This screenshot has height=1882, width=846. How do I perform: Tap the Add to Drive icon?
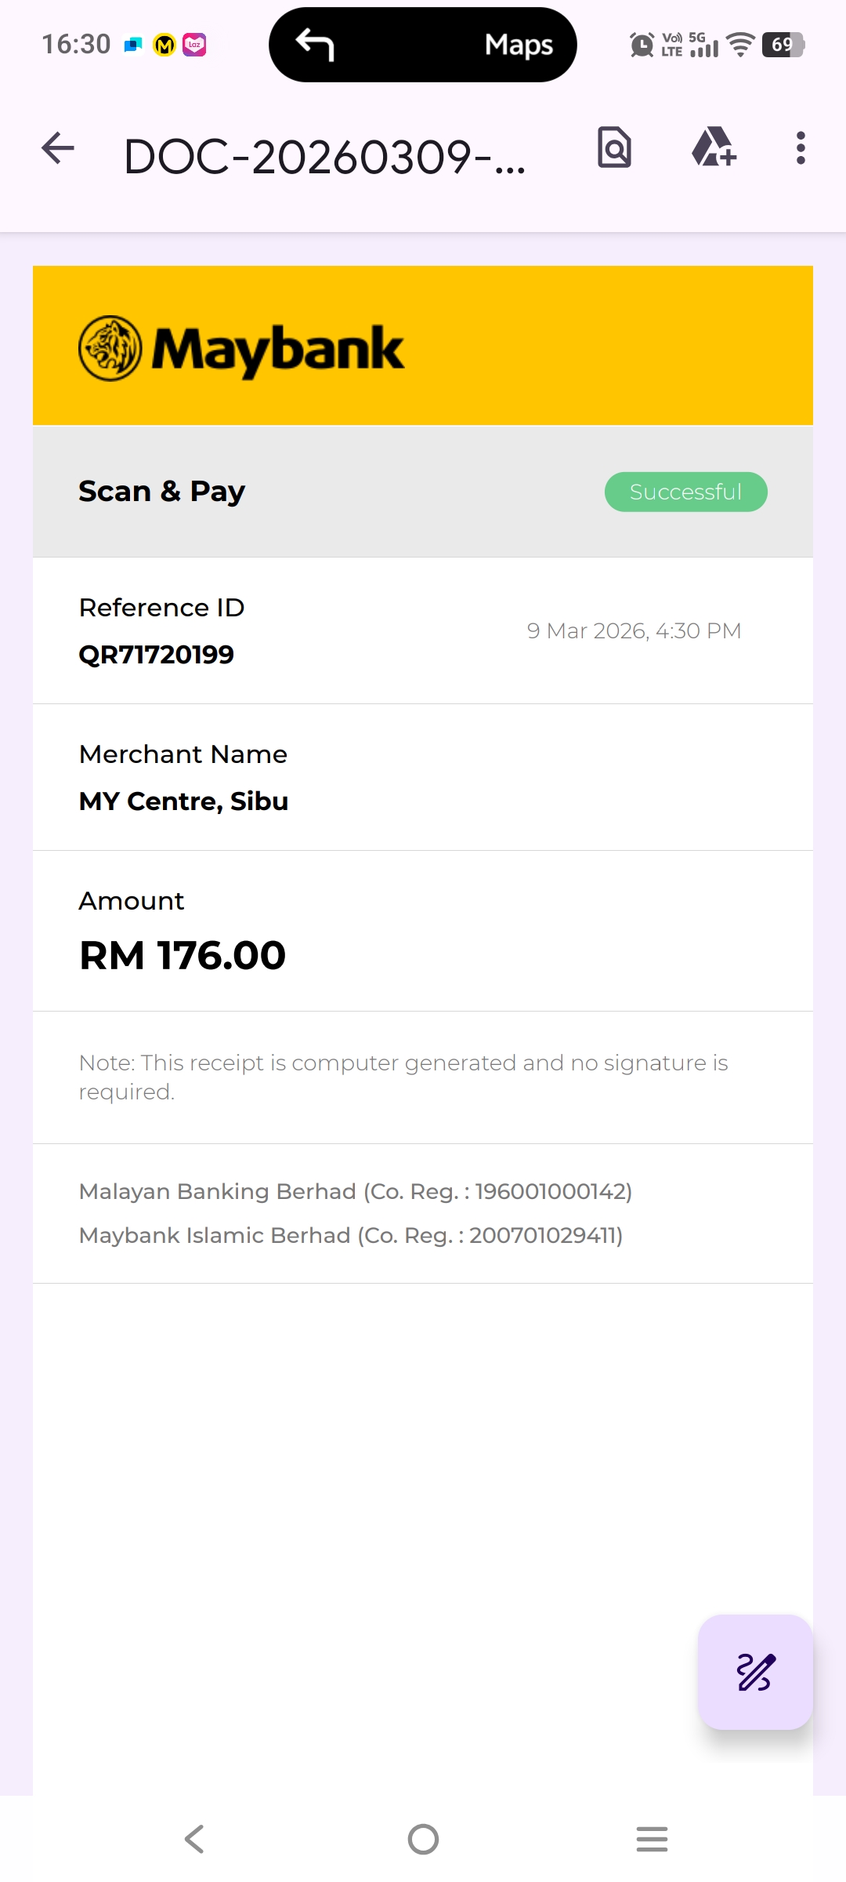pos(714,147)
